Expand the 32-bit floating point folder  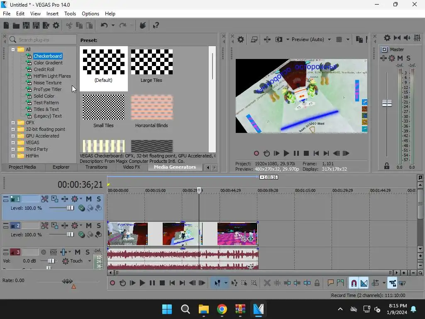coord(13,130)
